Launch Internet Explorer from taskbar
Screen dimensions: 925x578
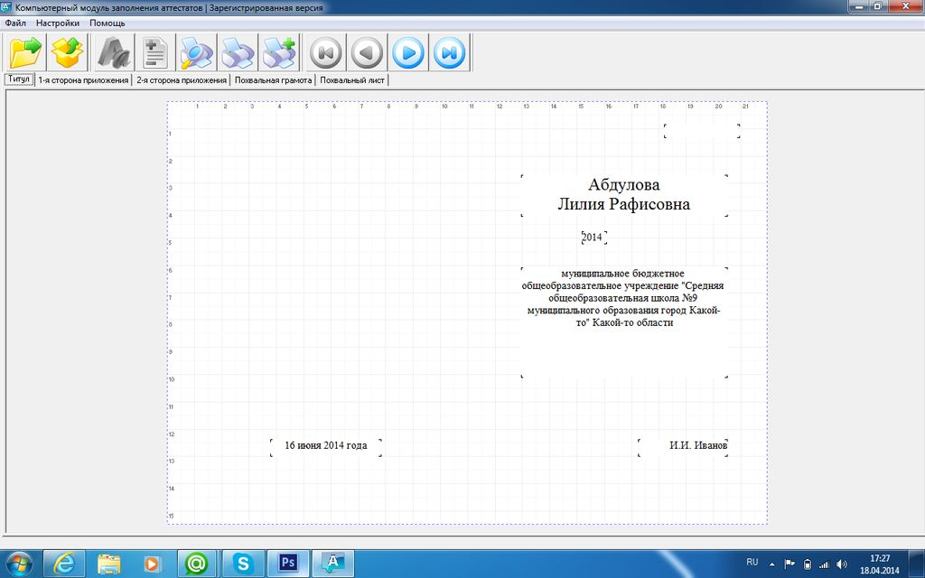[64, 564]
